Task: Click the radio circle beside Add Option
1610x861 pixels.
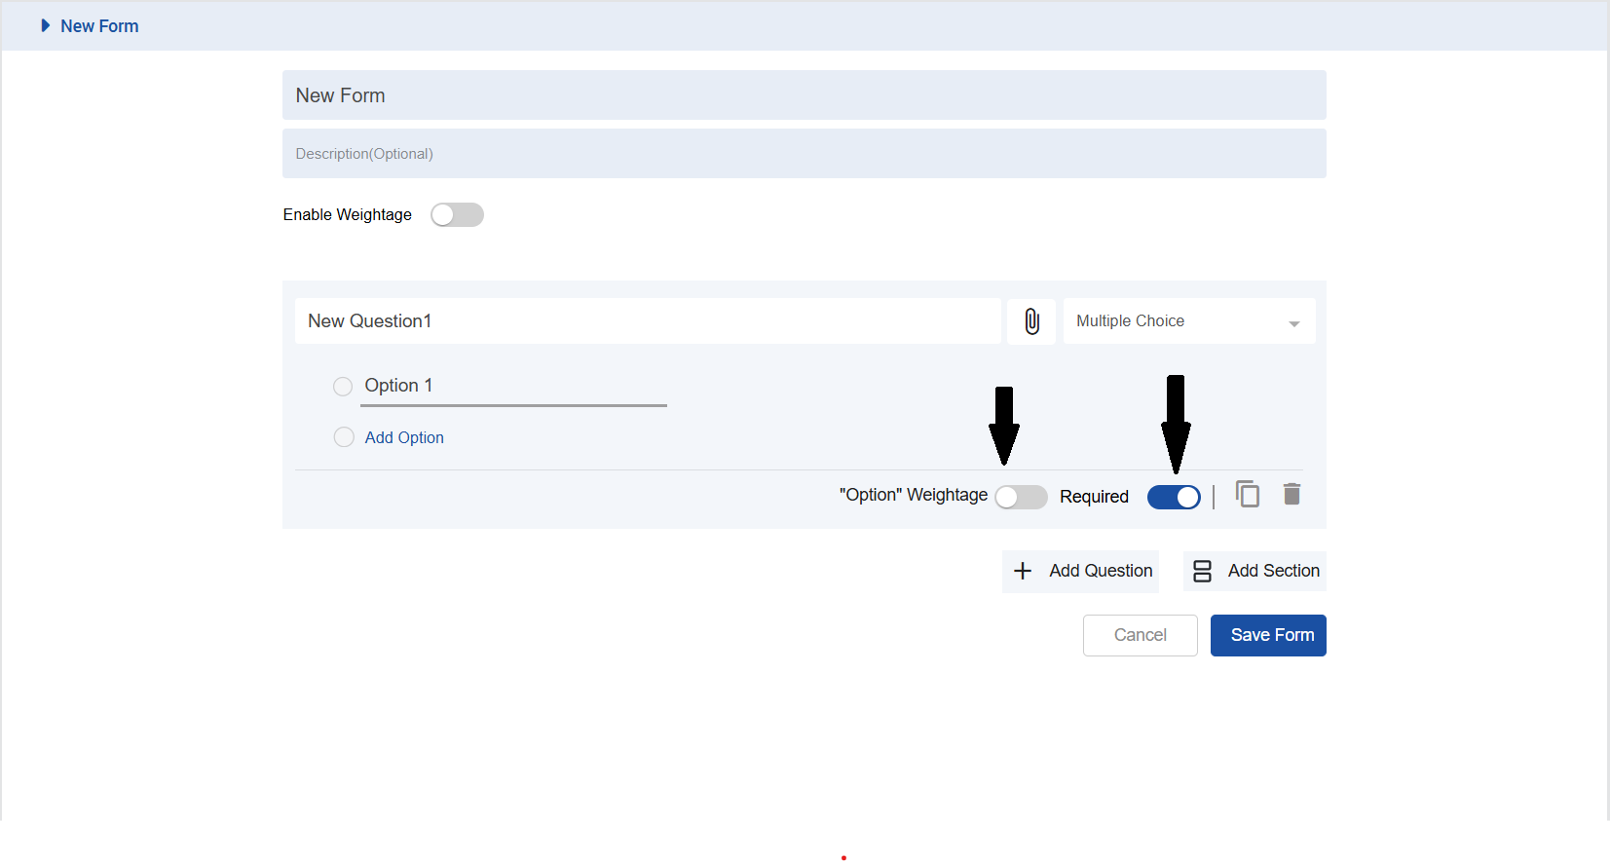Action: tap(344, 437)
